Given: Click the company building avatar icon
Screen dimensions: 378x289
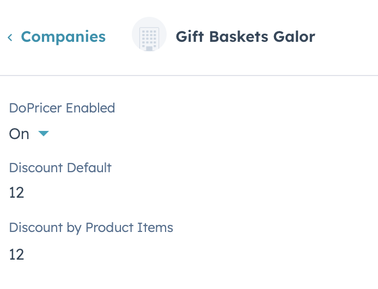Looking at the screenshot, I should coord(149,34).
